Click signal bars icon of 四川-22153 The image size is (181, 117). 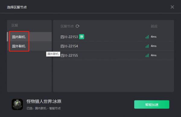[x=147, y=37]
